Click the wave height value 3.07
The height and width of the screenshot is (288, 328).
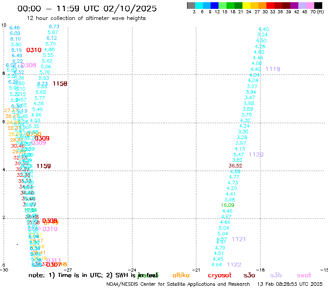(x=252, y=86)
